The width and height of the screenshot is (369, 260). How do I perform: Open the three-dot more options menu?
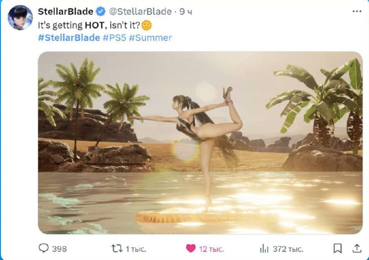click(x=357, y=12)
